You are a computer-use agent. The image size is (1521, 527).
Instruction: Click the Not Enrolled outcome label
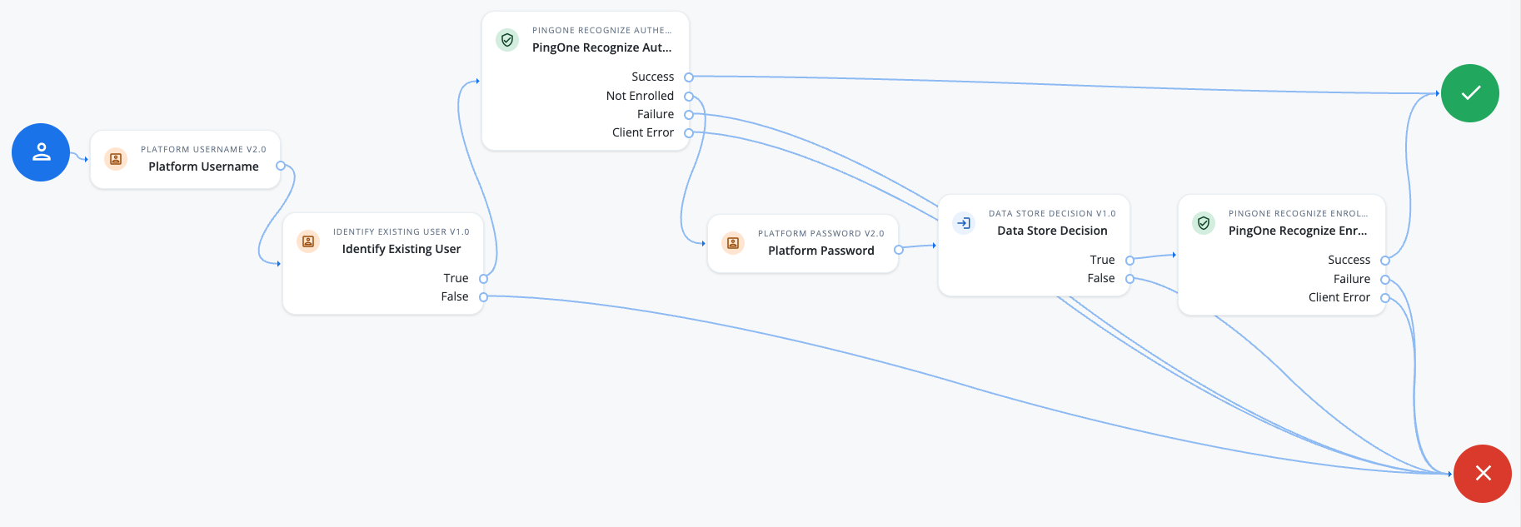point(640,96)
